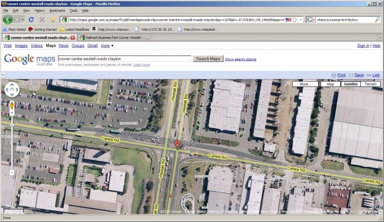Image resolution: width=384 pixels, height=222 pixels.
Task: Click the red A location marker
Action: (177, 145)
